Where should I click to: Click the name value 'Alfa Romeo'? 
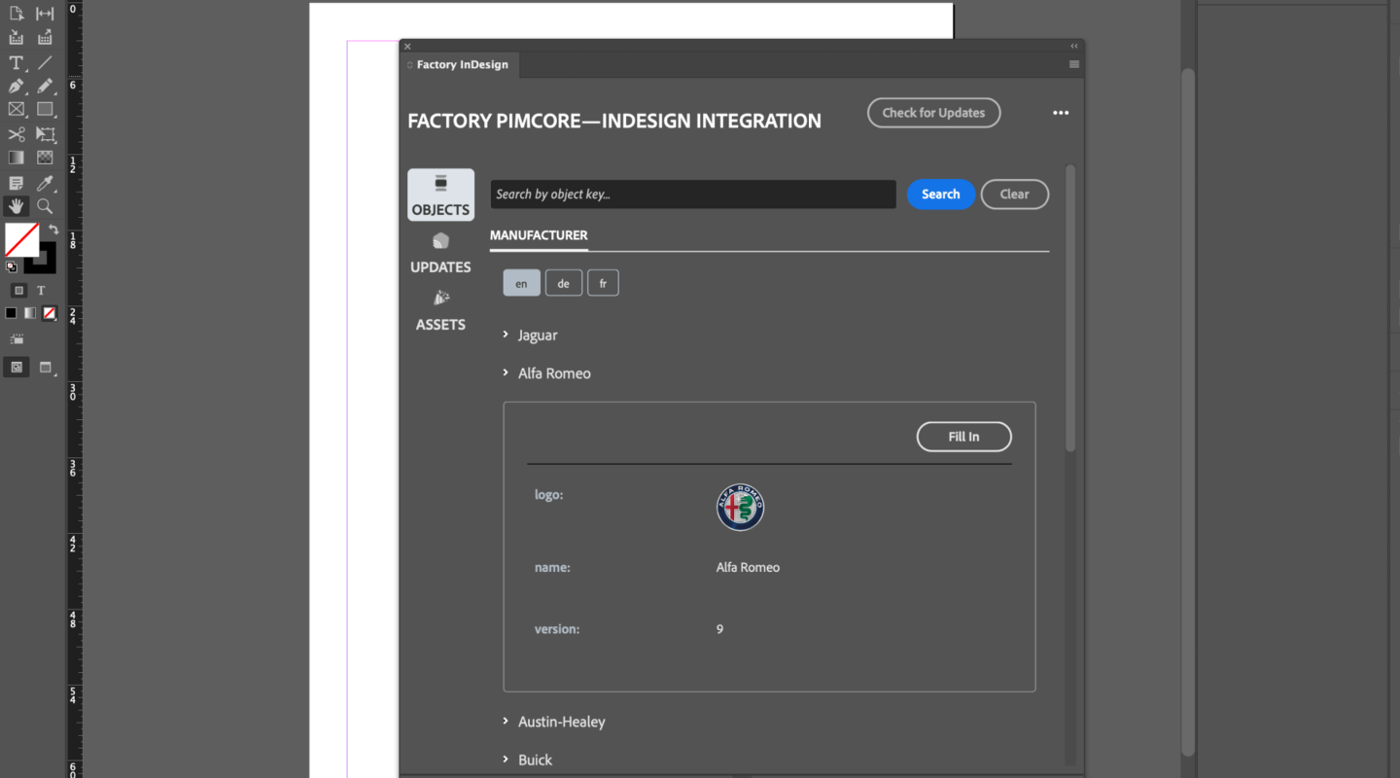[x=748, y=567]
